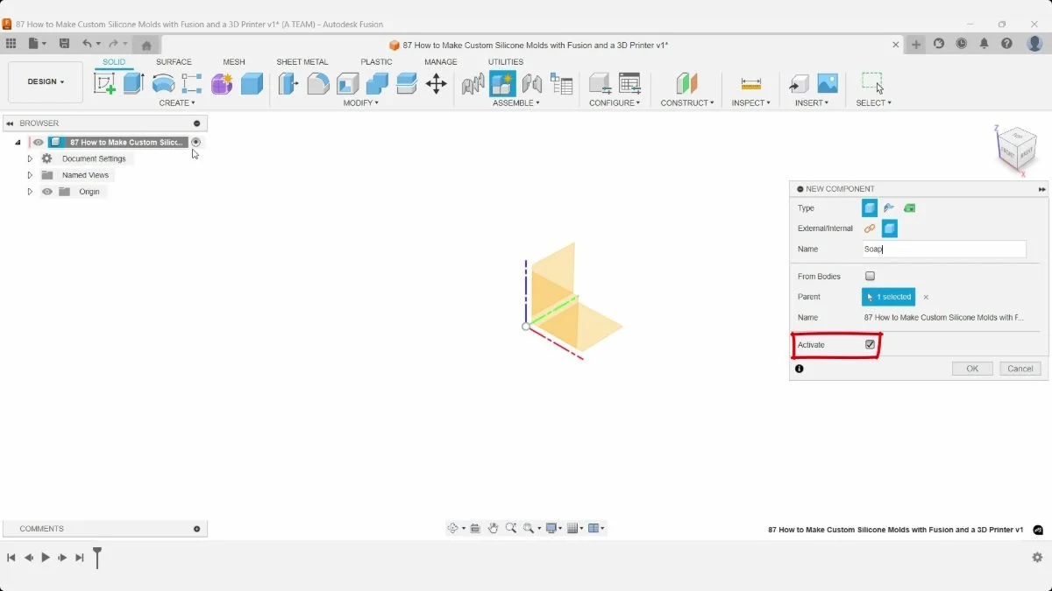Select the Move/Copy arrows tool
This screenshot has height=591, width=1052.
tap(436, 83)
